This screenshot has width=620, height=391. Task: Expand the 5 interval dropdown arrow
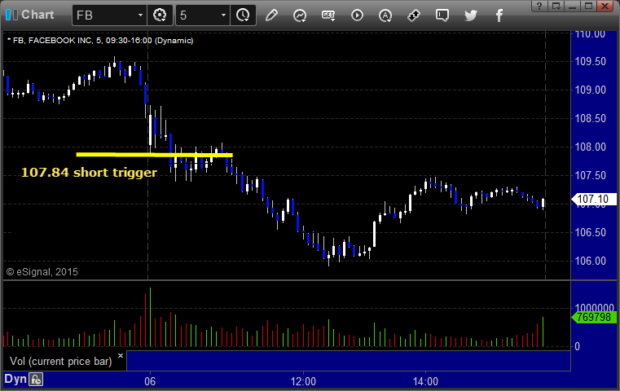[x=223, y=15]
